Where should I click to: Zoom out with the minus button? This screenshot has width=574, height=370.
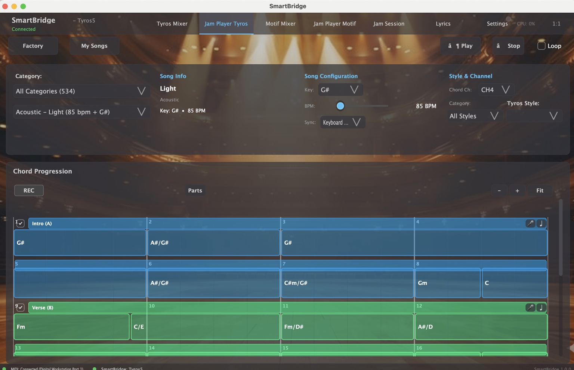click(499, 190)
